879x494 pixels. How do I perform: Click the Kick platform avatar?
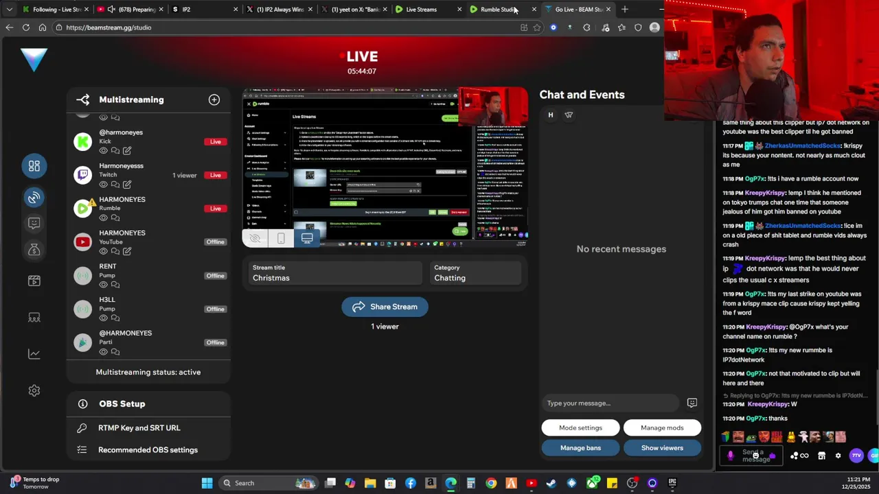83,141
